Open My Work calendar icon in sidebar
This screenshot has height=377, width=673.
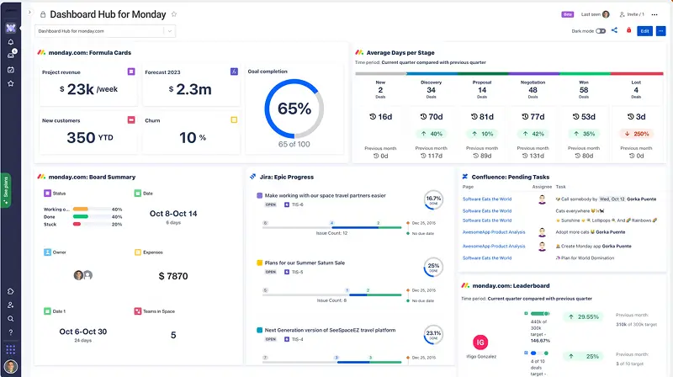11,70
